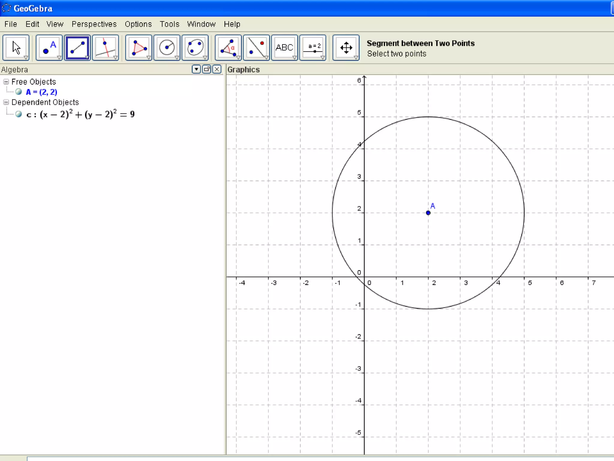The height and width of the screenshot is (461, 614).
Task: Select the New Point tool
Action: 49,47
